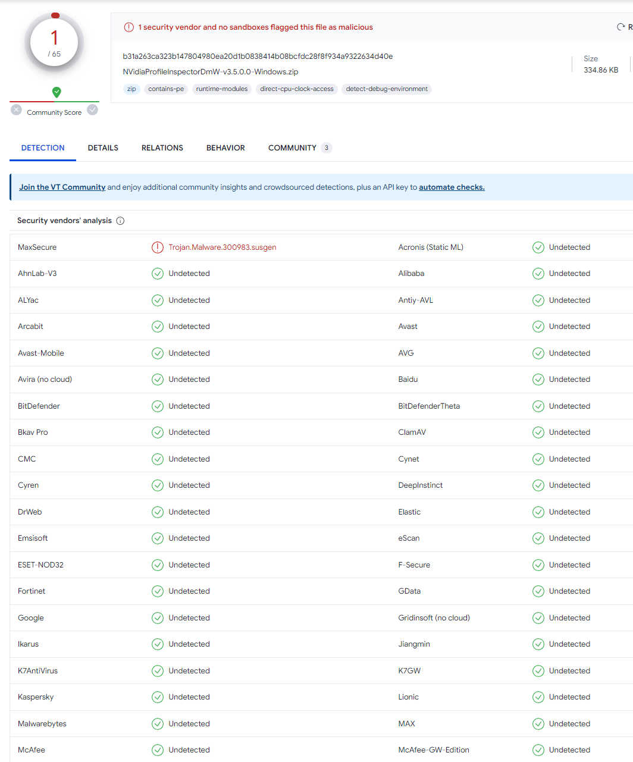Click the undetected check icon for Kaspersky
Screen dimensions: 633x762
click(157, 697)
